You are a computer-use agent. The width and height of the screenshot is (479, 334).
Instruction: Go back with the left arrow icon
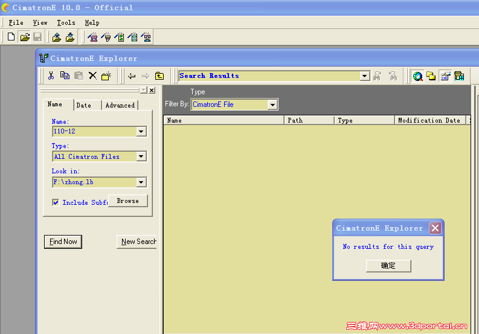(x=132, y=75)
